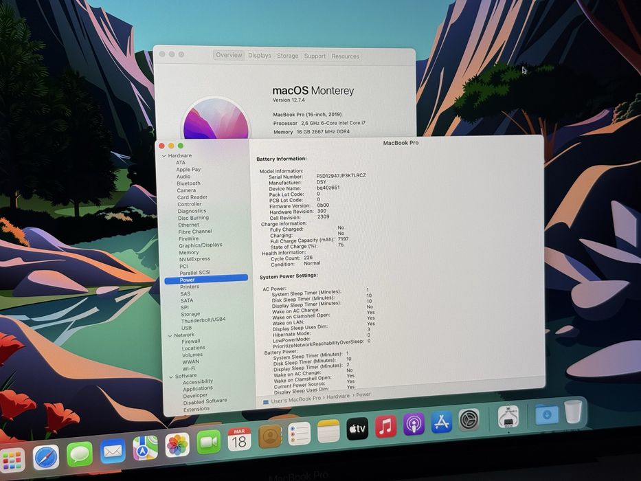This screenshot has width=641, height=481.
Task: Open Messages app in Dock
Action: 79,454
